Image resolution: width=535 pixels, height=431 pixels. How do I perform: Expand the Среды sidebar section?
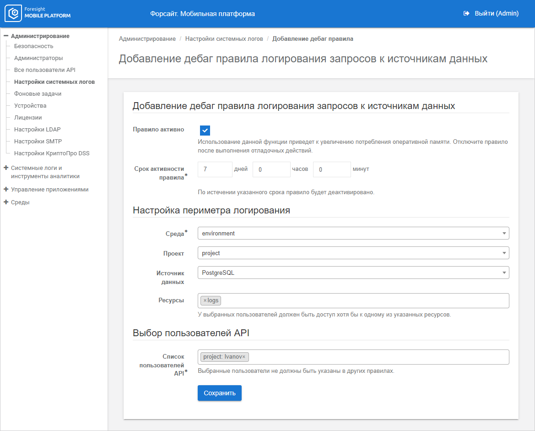(6, 202)
